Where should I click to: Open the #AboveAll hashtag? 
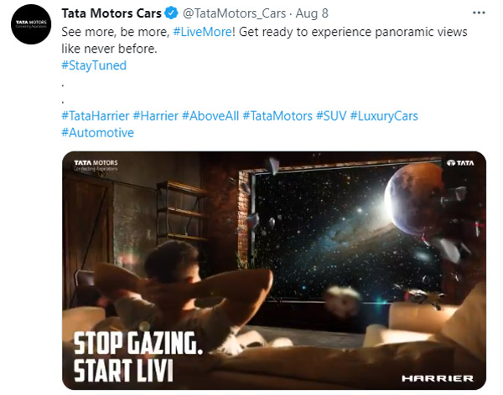tap(210, 115)
